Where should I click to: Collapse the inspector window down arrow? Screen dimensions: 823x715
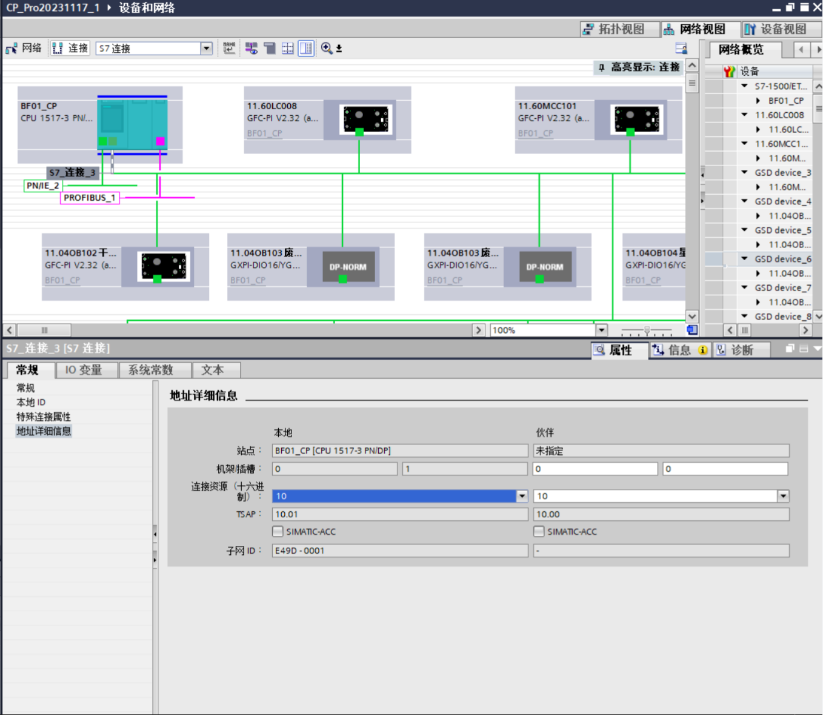(x=818, y=349)
